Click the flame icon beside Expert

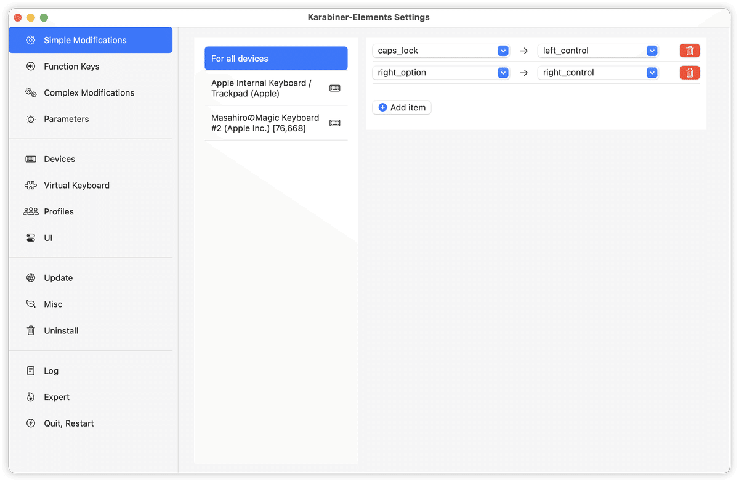tap(31, 397)
